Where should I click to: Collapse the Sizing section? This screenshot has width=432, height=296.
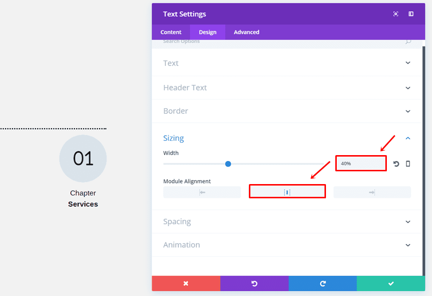tap(408, 138)
